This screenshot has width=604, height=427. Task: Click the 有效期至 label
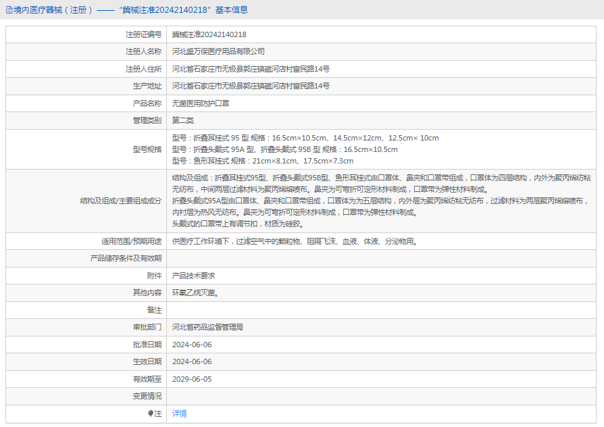(x=147, y=379)
